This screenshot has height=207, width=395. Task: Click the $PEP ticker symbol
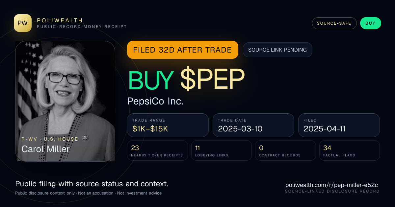tap(212, 80)
